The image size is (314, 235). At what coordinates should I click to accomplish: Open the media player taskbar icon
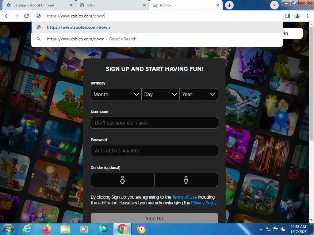(x=84, y=229)
